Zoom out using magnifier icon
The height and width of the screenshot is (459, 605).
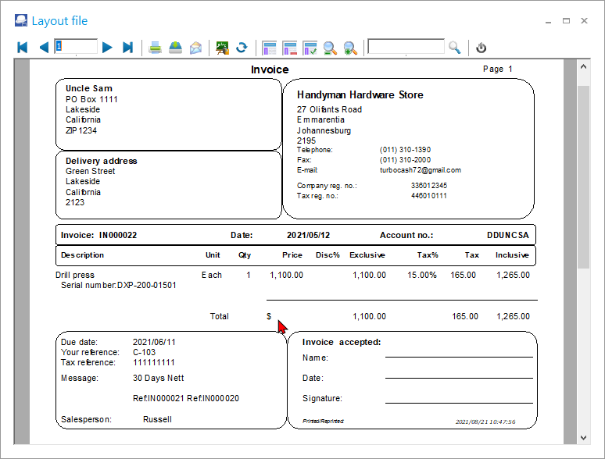tap(330, 48)
